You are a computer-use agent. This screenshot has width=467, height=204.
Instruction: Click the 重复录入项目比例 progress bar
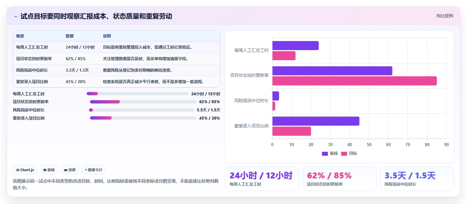[143, 118]
